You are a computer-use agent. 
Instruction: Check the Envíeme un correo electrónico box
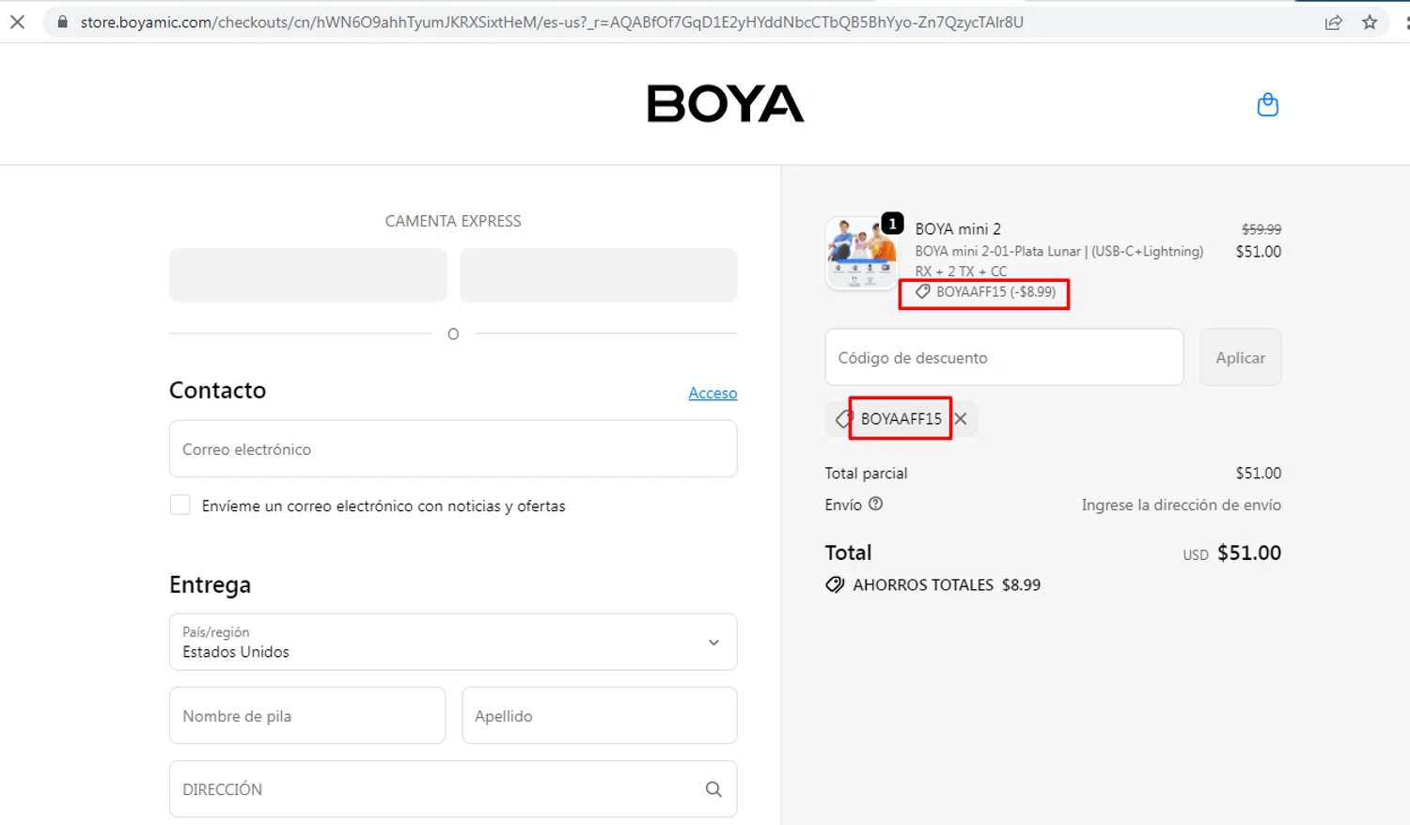(180, 506)
